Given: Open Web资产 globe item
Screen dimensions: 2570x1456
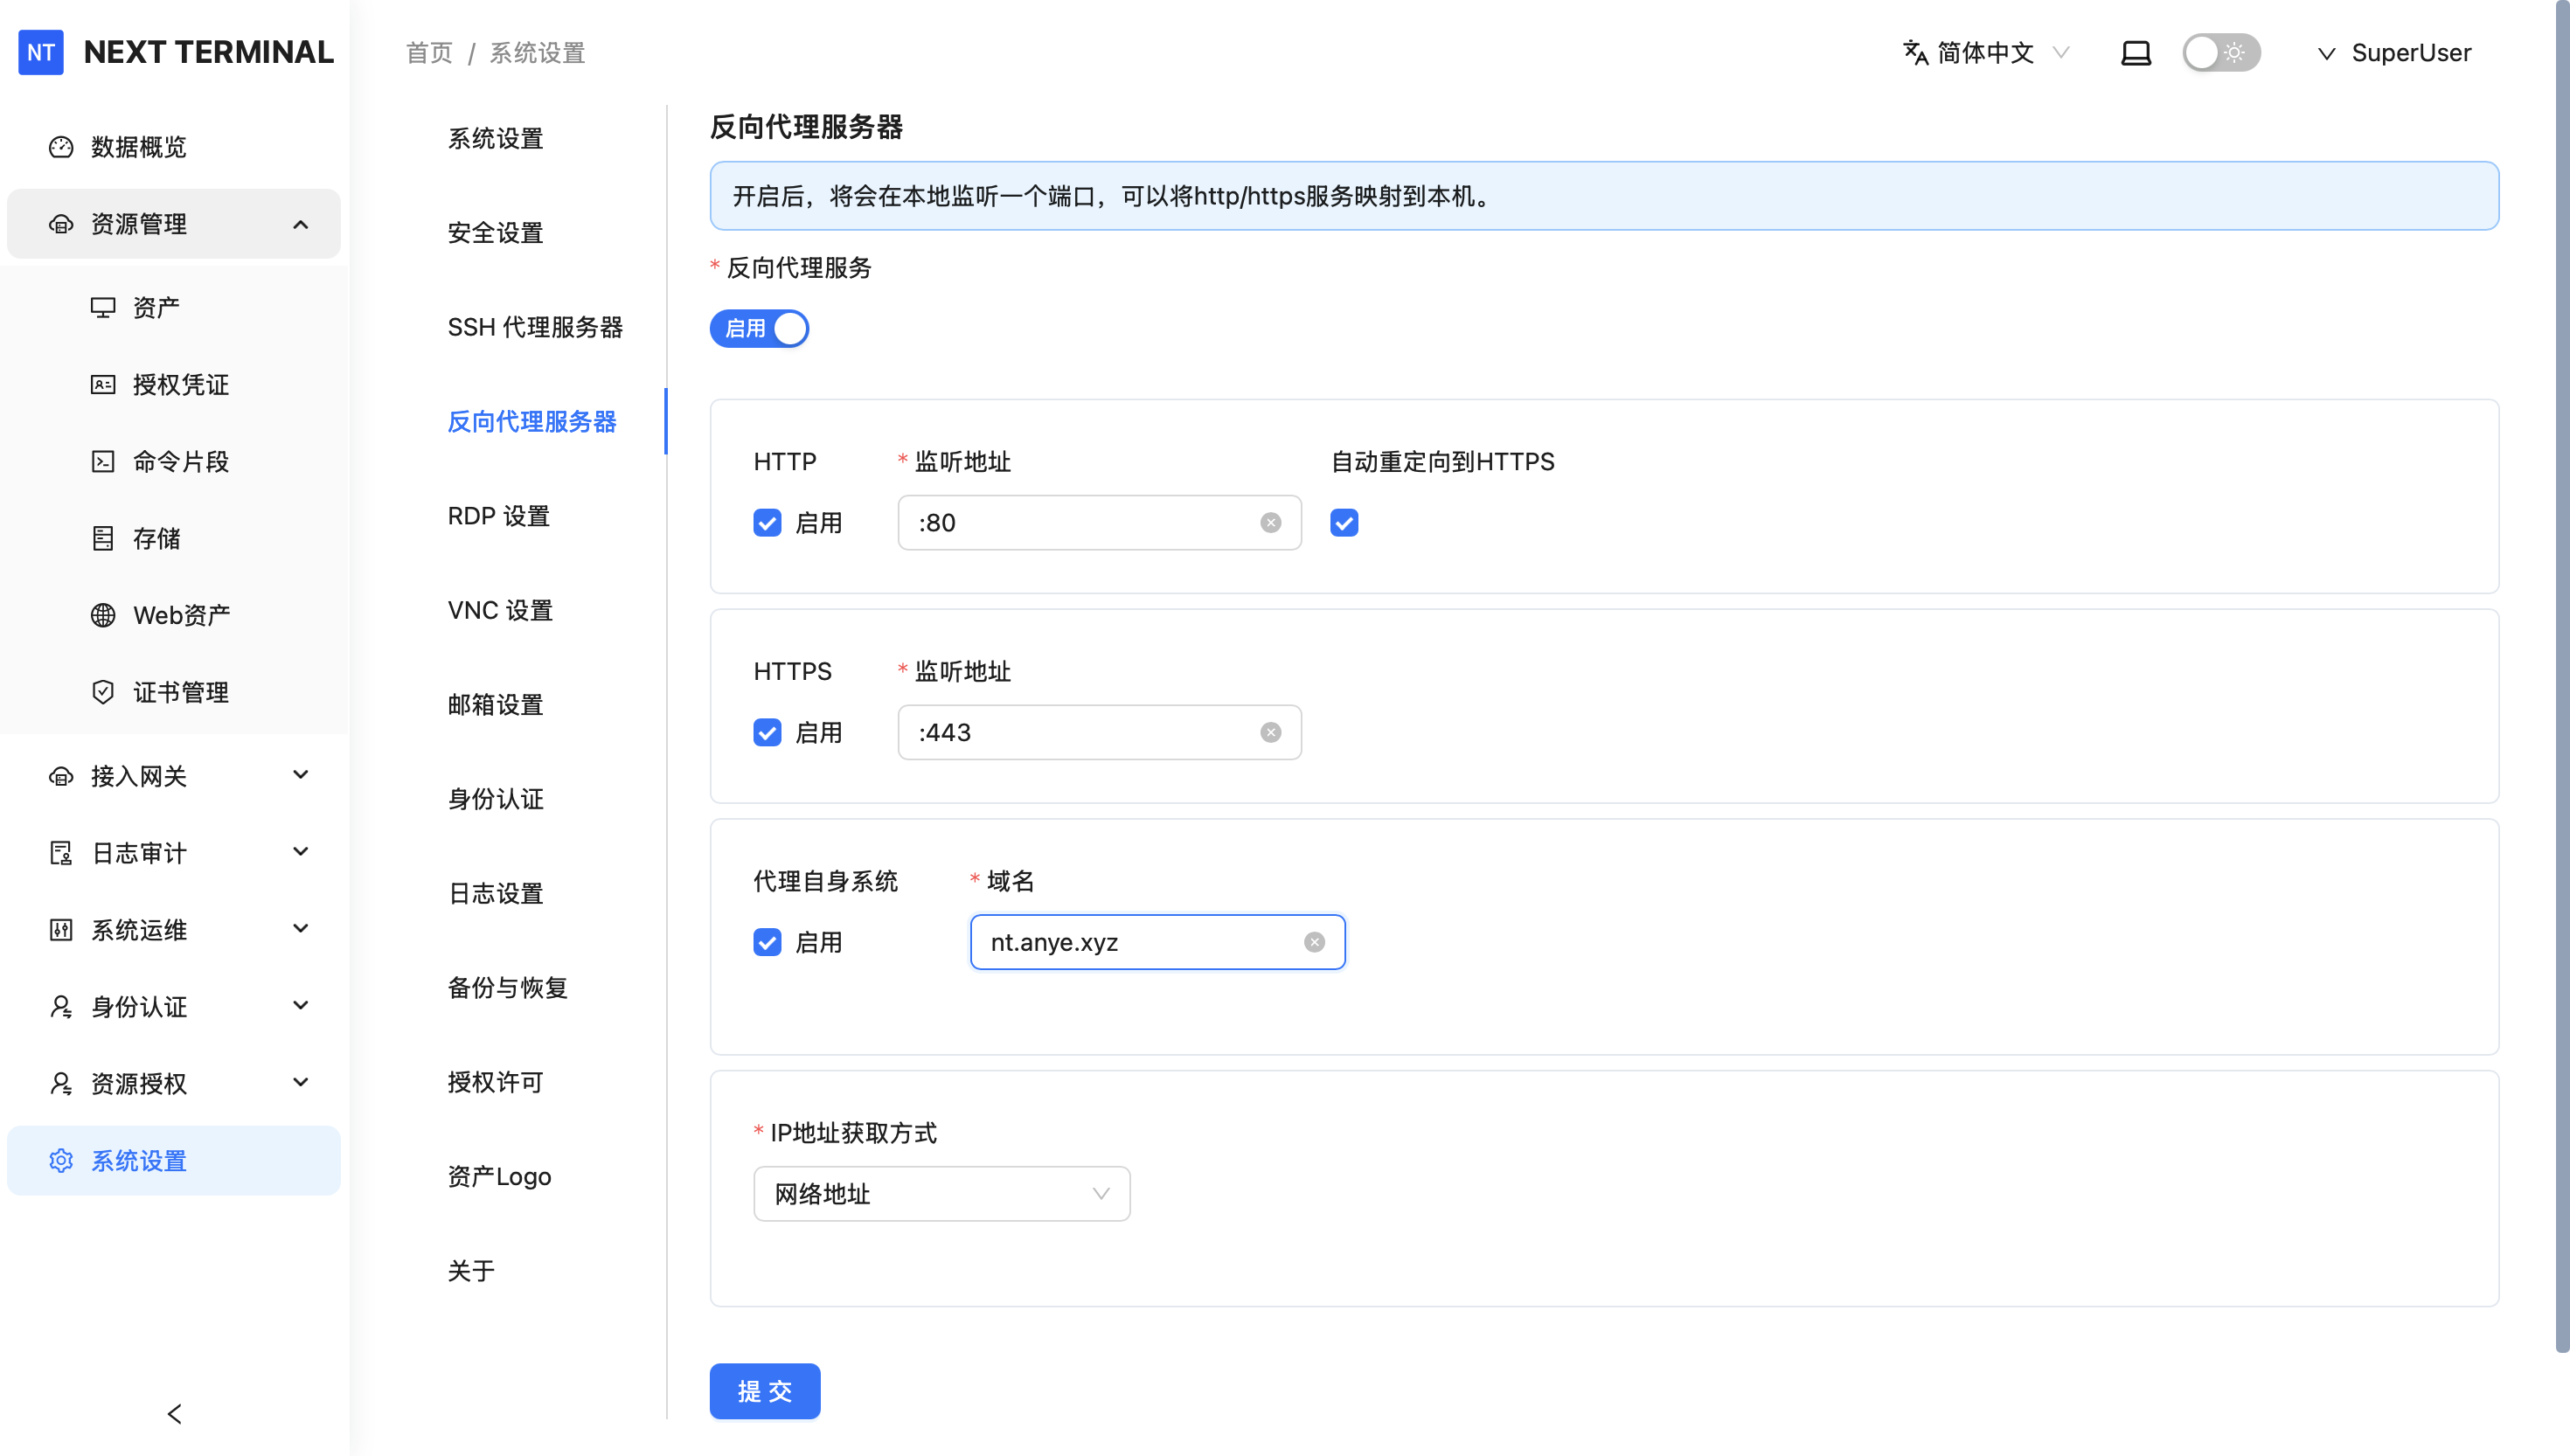Looking at the screenshot, I should pyautogui.click(x=181, y=615).
